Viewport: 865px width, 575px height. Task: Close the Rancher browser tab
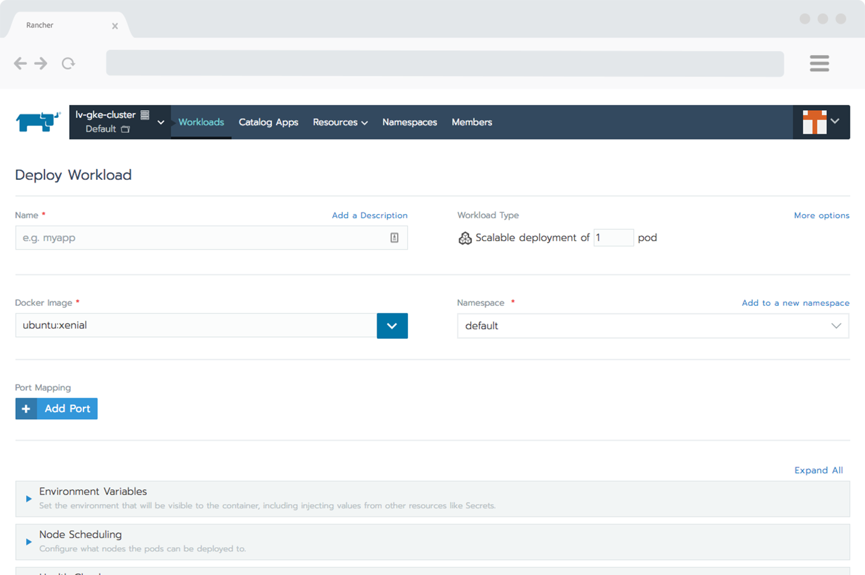(115, 26)
